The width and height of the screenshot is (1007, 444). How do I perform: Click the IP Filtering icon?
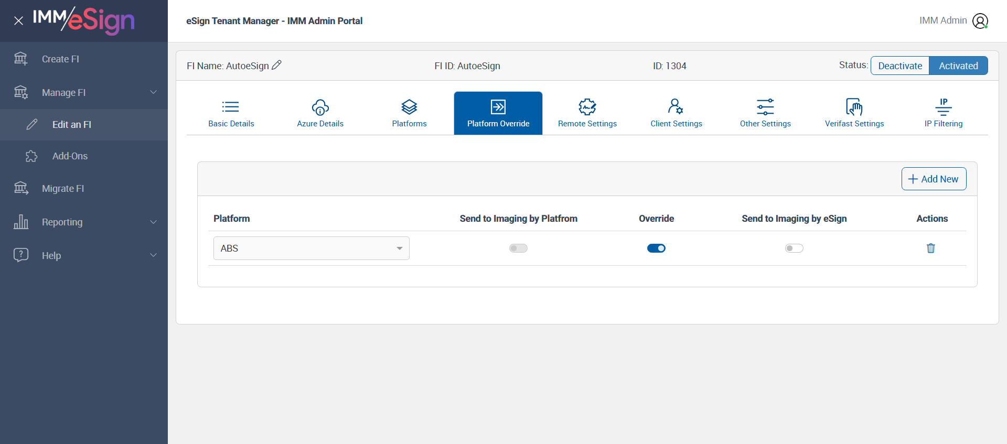944,107
